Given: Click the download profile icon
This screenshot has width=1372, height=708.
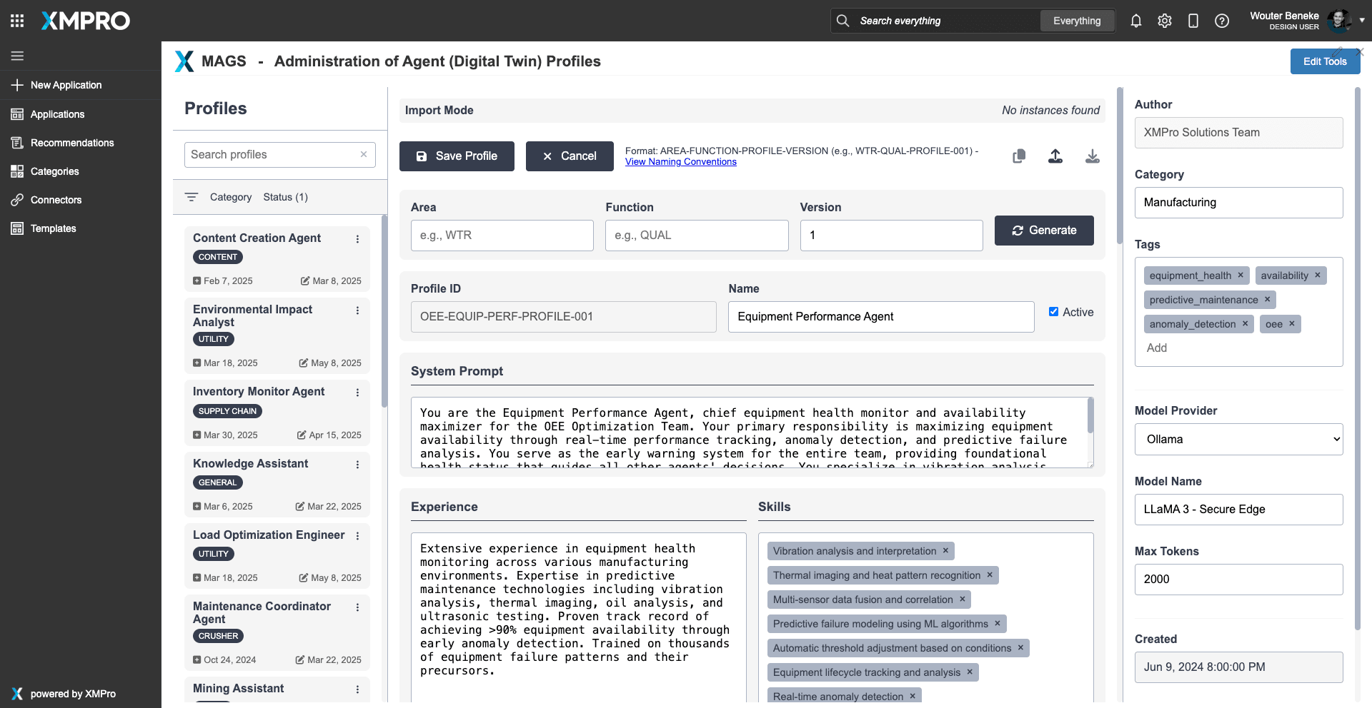Looking at the screenshot, I should [x=1092, y=156].
